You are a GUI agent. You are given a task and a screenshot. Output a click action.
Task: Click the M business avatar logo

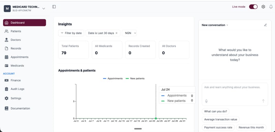point(7,8)
